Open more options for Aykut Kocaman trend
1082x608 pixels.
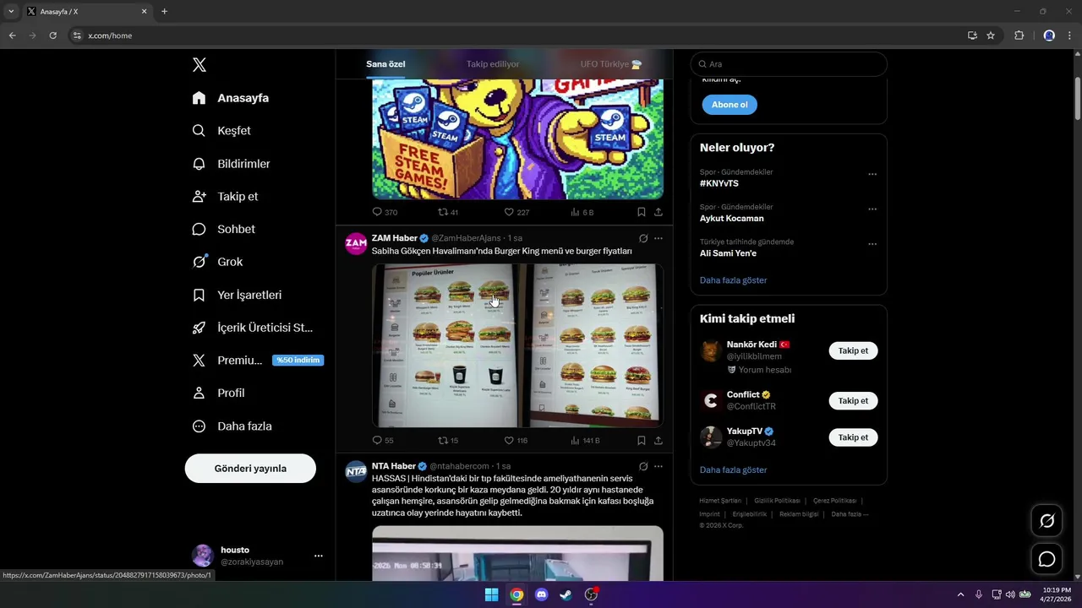point(872,209)
